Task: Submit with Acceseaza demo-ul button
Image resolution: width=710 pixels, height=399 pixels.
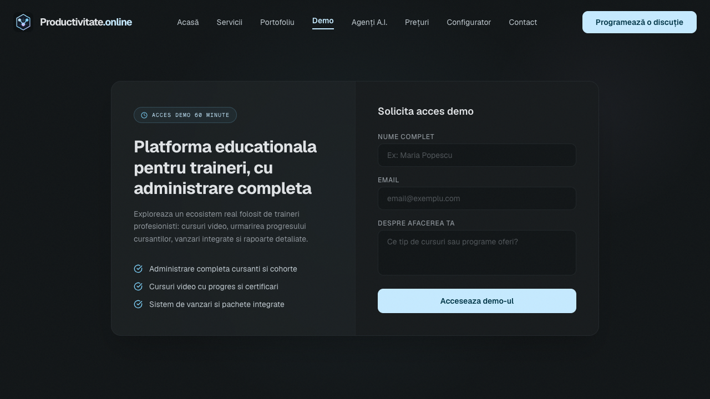Action: point(477,301)
